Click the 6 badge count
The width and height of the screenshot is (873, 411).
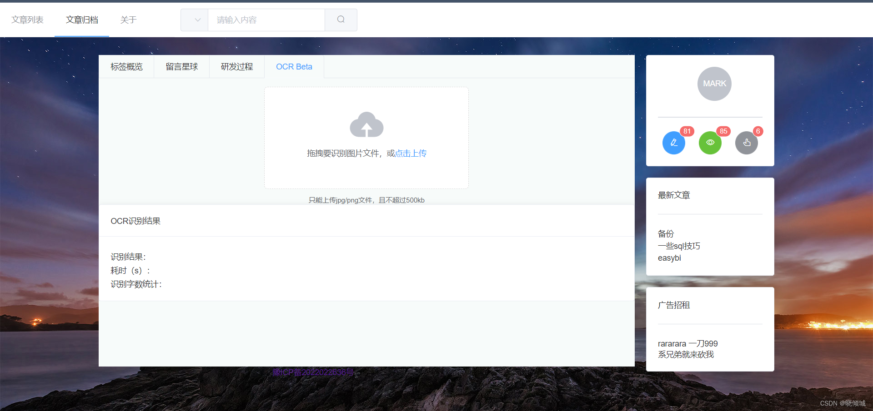pos(758,131)
